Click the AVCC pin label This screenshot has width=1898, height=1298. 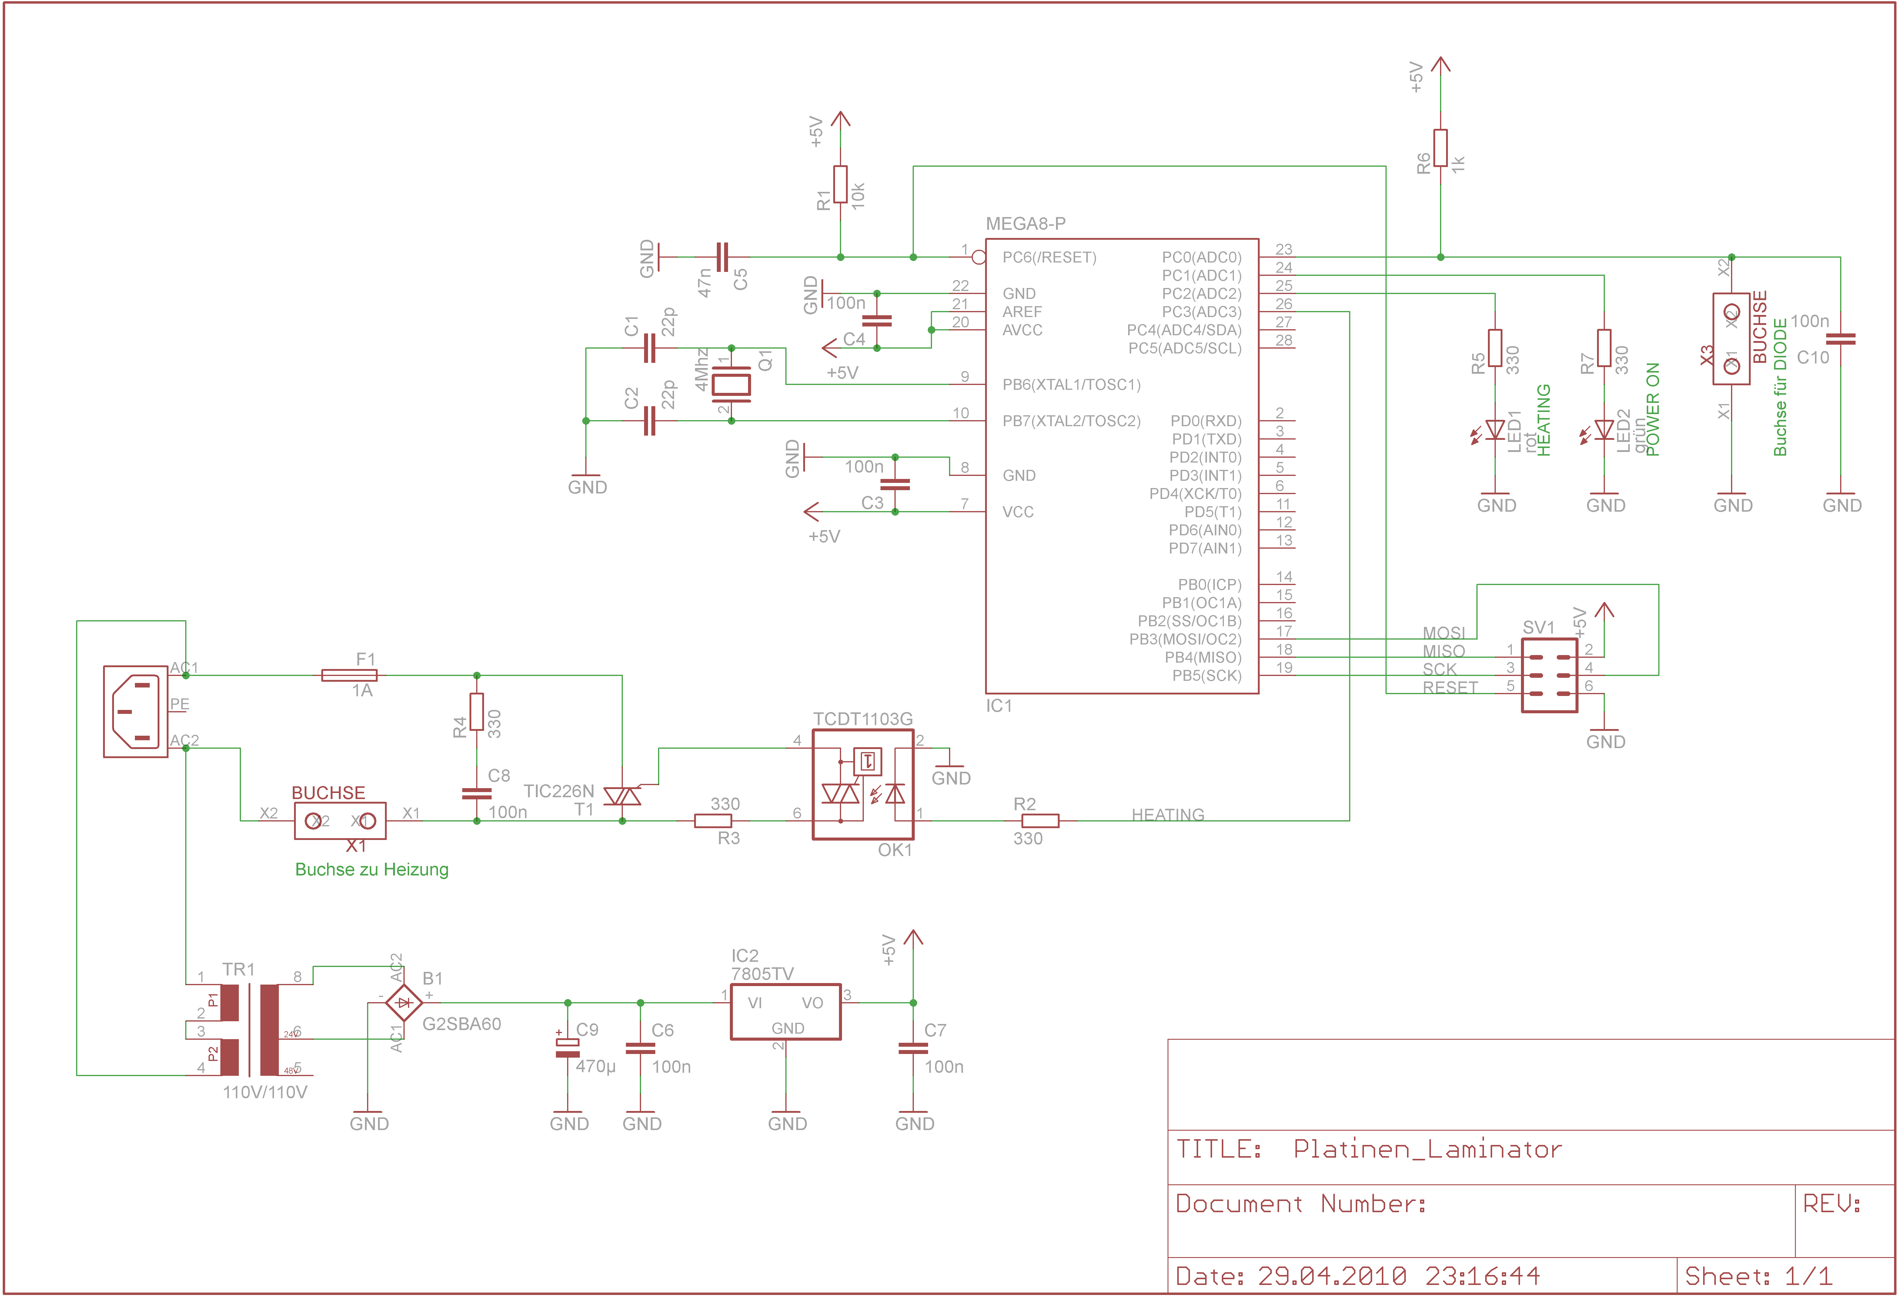tap(1023, 330)
